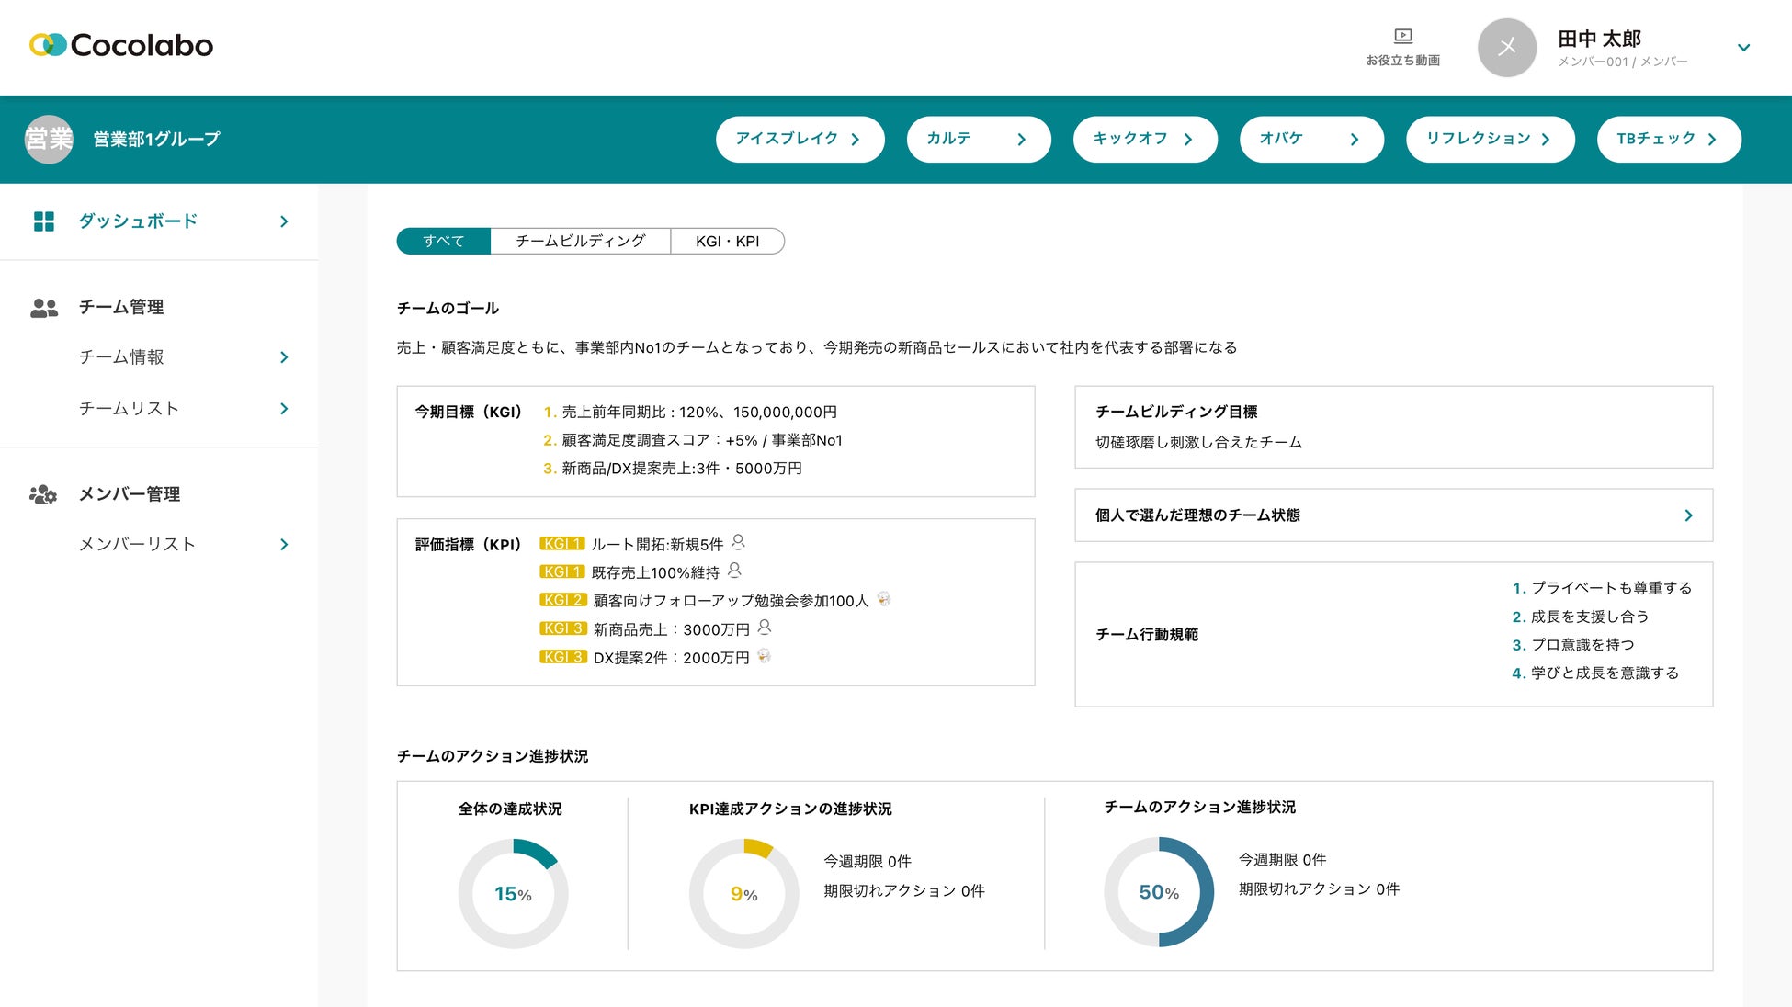1792x1007 pixels.
Task: Open the アイスブレイク button
Action: tap(800, 140)
